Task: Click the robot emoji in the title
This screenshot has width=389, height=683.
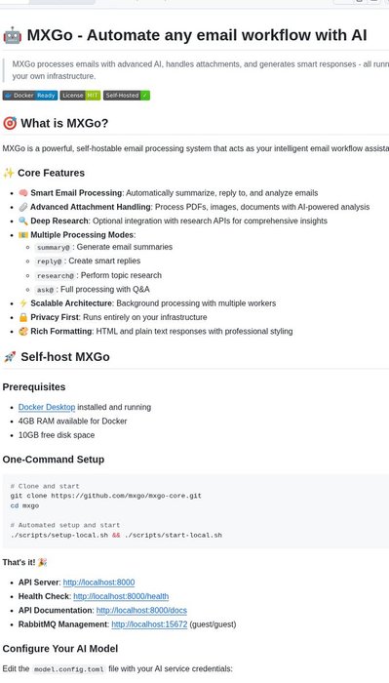Action: pos(12,35)
